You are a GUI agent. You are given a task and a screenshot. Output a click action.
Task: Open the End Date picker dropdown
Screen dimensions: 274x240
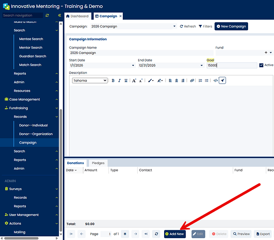(202, 65)
